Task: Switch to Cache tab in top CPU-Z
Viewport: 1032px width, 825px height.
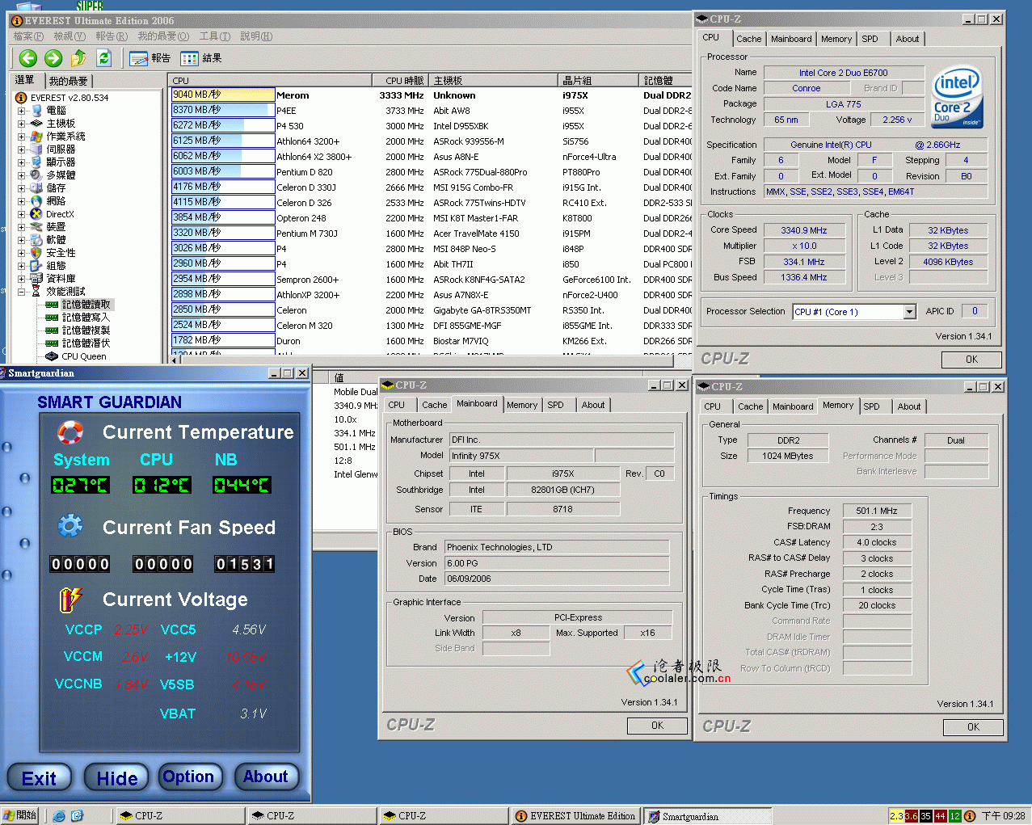Action: pyautogui.click(x=748, y=39)
